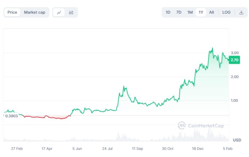Set time range to 7D
The height and width of the screenshot is (157, 249).
pos(179,12)
